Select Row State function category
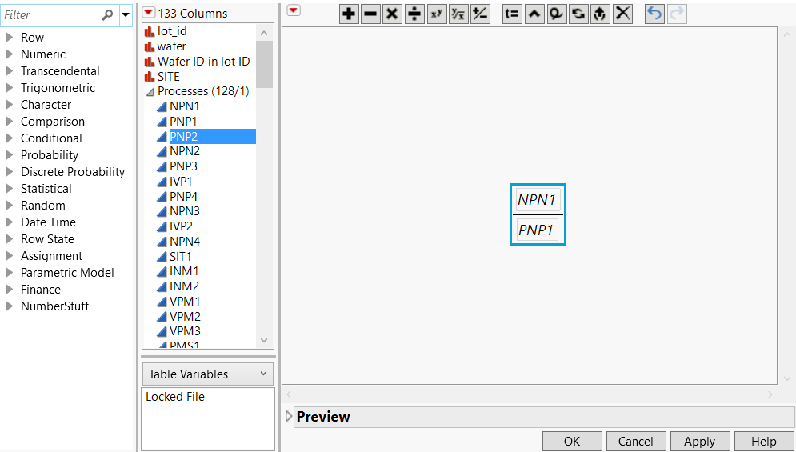Image resolution: width=796 pixels, height=452 pixels. 47,238
